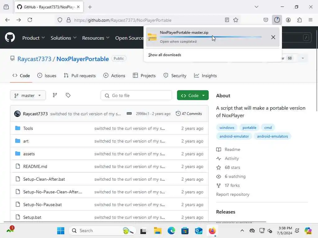318x238 pixels.
Task: Open commit hash 2996bc1
Action: [x=143, y=114]
